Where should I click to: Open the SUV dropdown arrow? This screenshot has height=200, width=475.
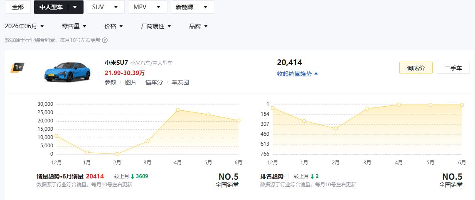(x=116, y=7)
